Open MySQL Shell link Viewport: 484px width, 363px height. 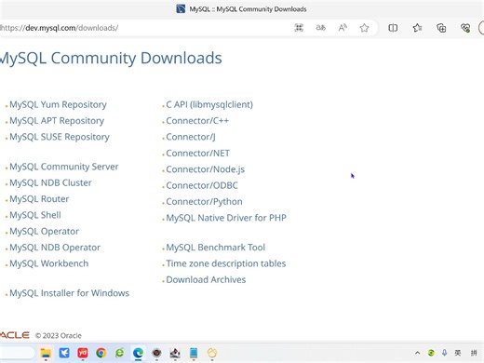pos(35,215)
